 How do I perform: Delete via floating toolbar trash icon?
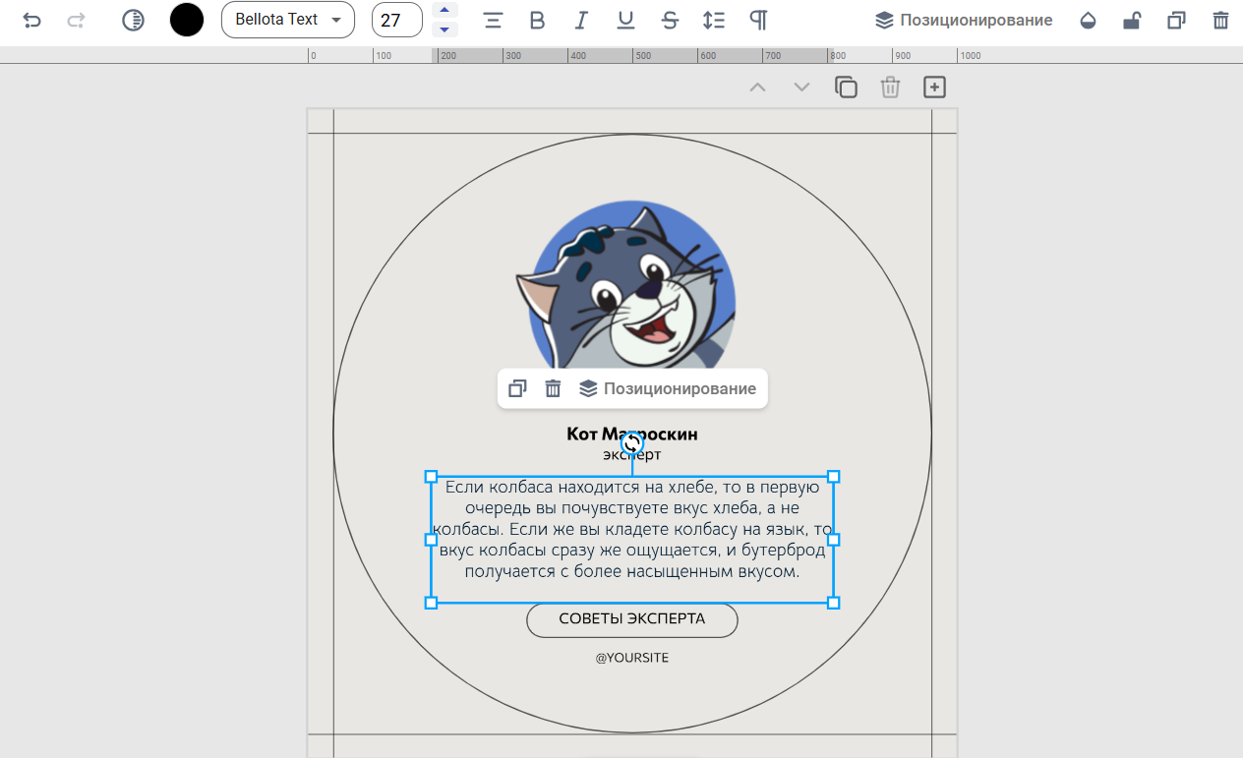pyautogui.click(x=553, y=388)
